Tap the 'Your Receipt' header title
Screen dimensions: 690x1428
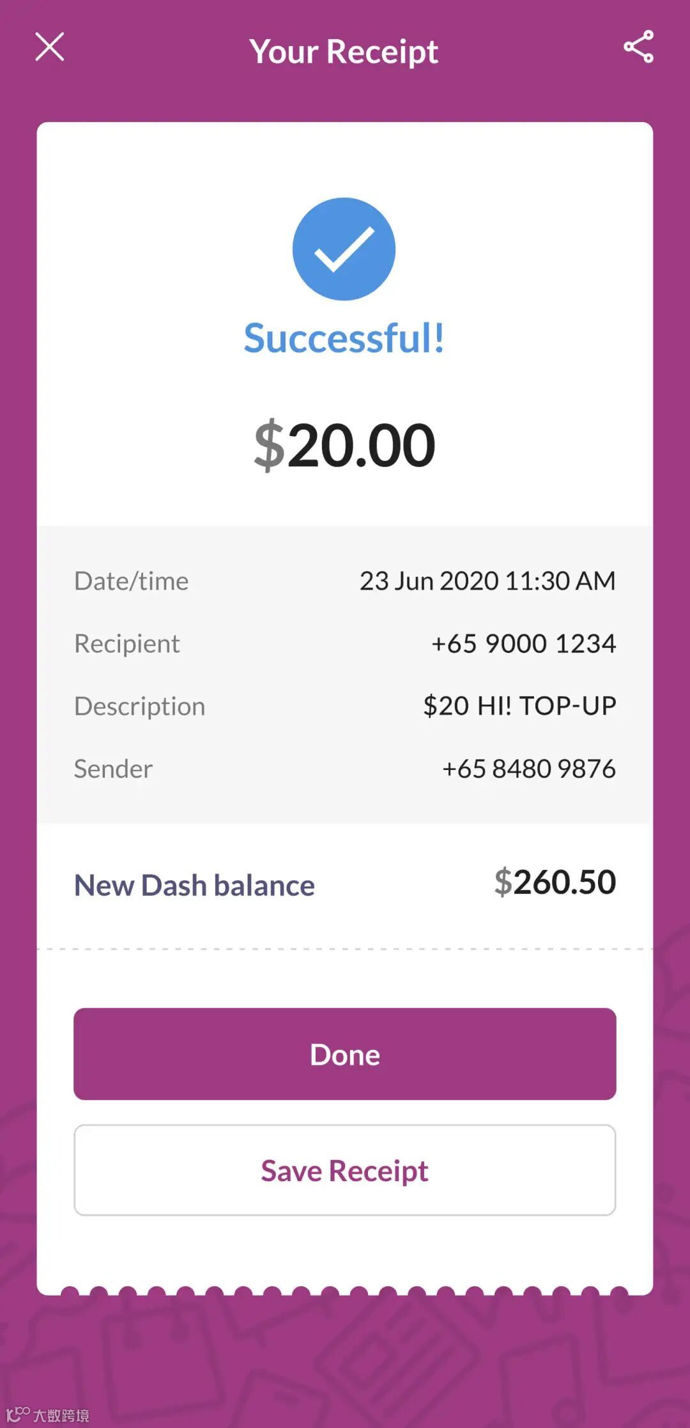(x=344, y=51)
